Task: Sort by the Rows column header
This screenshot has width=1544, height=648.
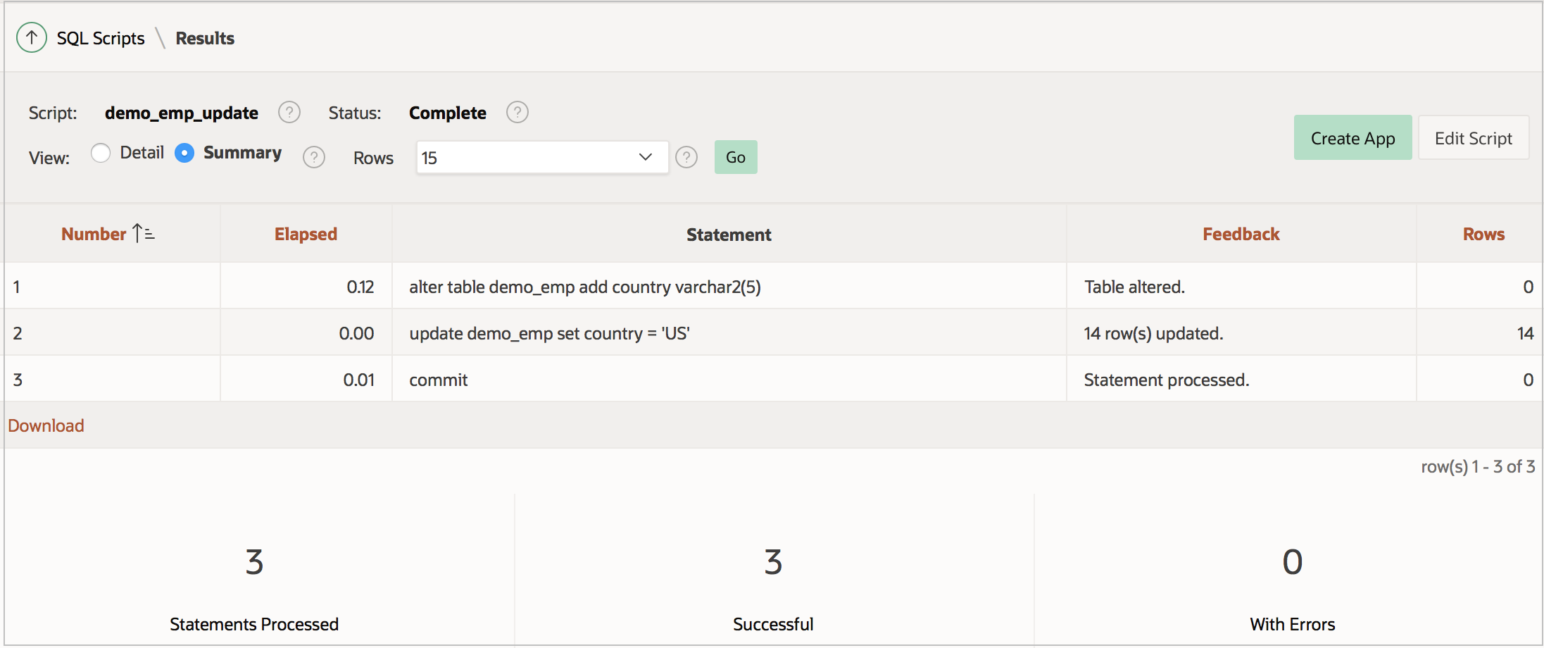Action: tap(1483, 235)
